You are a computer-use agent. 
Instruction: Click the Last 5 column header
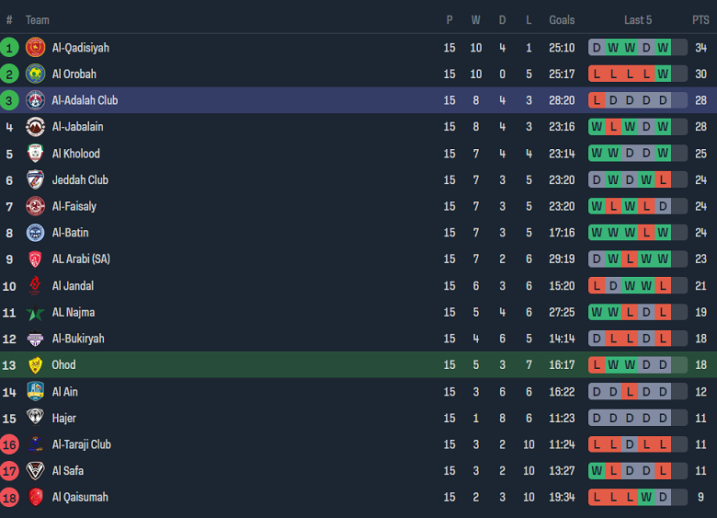point(638,20)
